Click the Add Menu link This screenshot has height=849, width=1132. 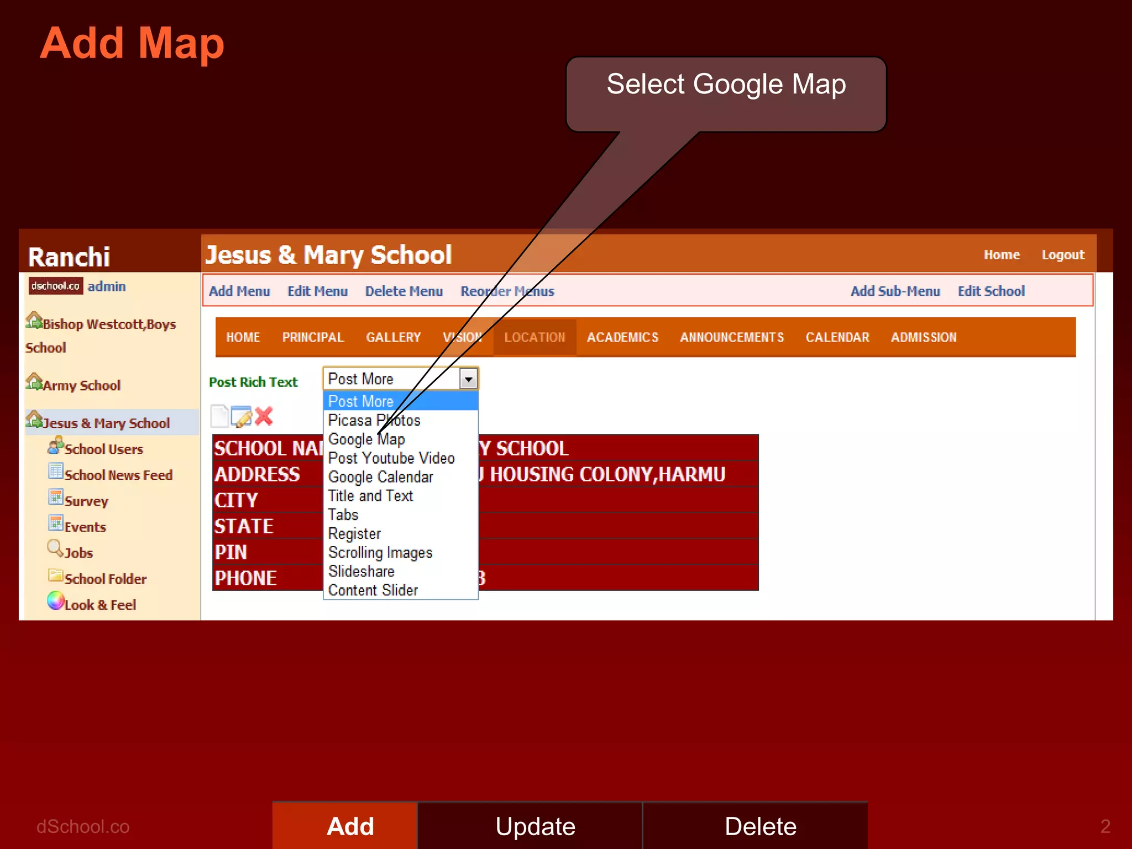pyautogui.click(x=239, y=291)
